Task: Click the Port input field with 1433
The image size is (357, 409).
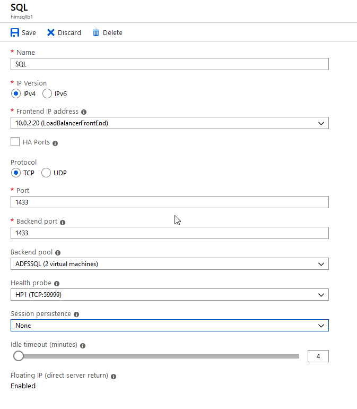Action: (x=170, y=202)
